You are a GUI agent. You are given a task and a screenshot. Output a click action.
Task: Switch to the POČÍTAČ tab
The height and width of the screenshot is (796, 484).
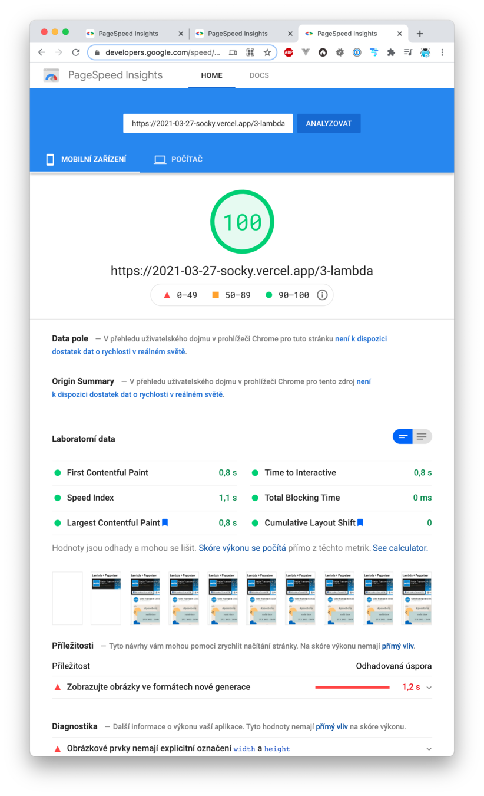pos(178,159)
